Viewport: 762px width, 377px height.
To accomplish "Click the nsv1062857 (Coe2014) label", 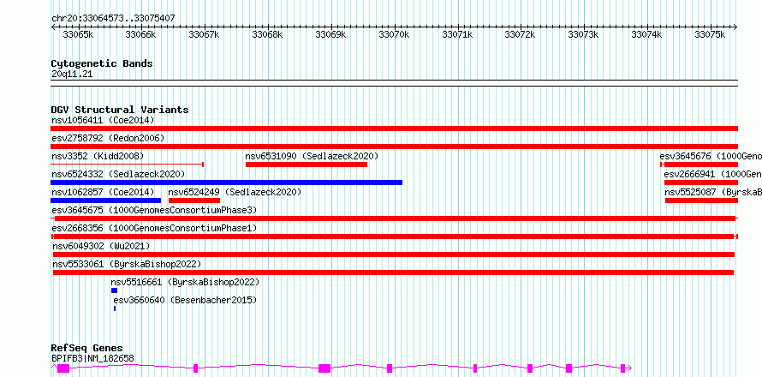I will point(103,192).
